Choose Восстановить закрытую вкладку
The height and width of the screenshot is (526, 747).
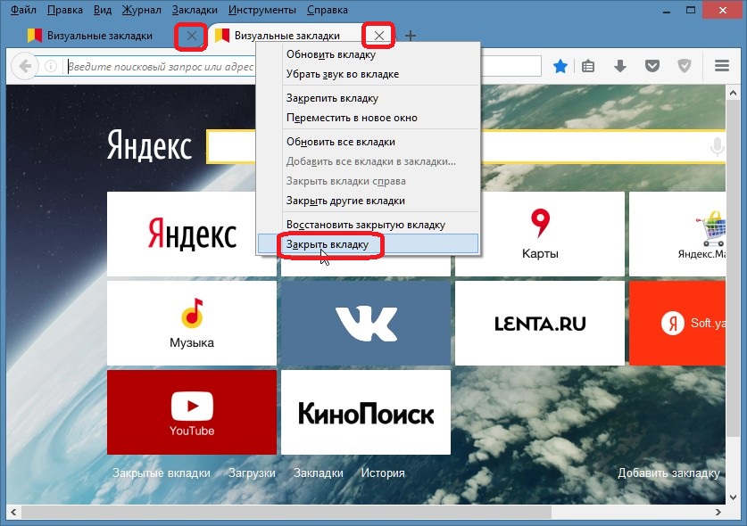[x=368, y=225]
